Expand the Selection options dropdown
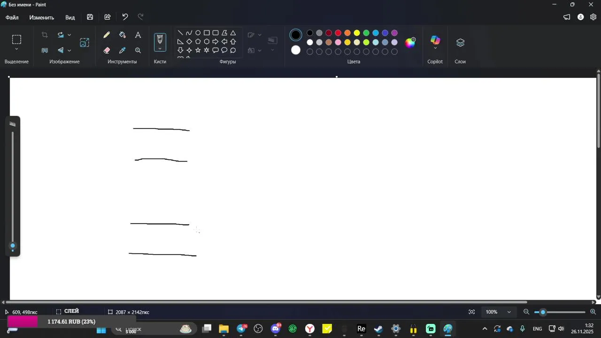The image size is (601, 338). (x=16, y=49)
